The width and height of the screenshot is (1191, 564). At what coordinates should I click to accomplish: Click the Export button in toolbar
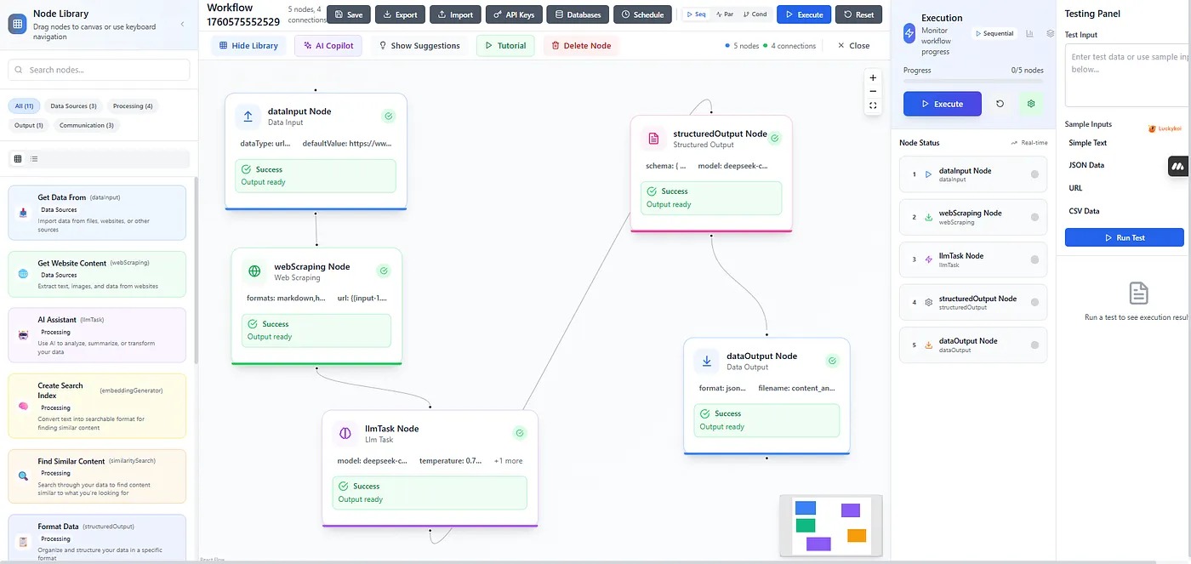point(400,14)
